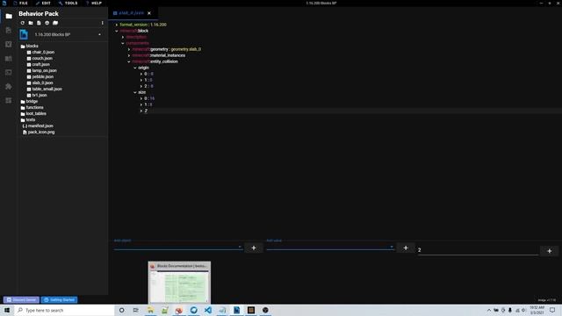Expand the bridge folder
The height and width of the screenshot is (316, 562).
click(x=29, y=102)
